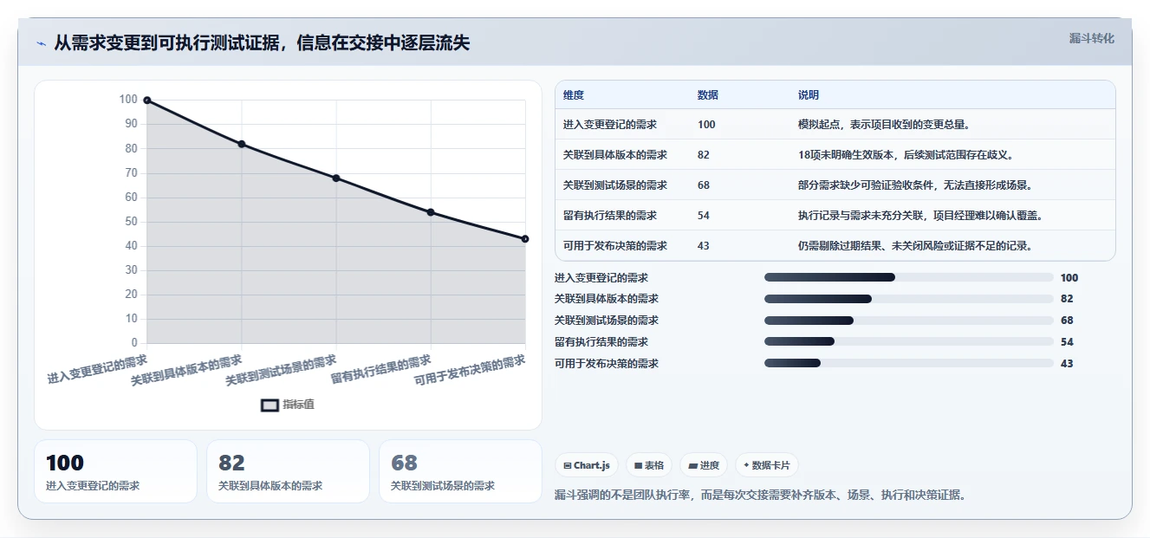Click the x-axis label 留有执行结果的需求
The image size is (1150, 538).
(380, 370)
